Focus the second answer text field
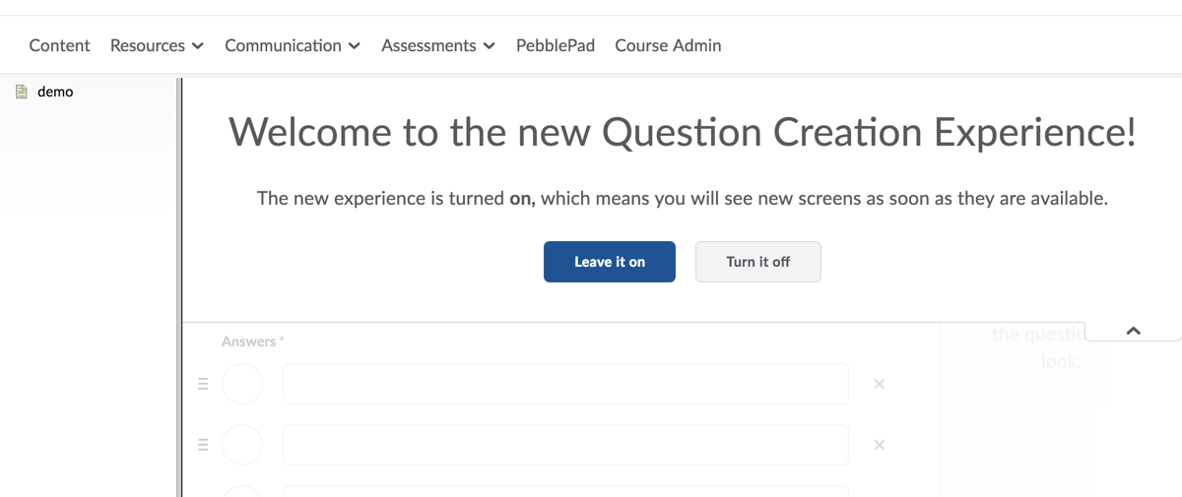This screenshot has width=1182, height=497. (565, 445)
